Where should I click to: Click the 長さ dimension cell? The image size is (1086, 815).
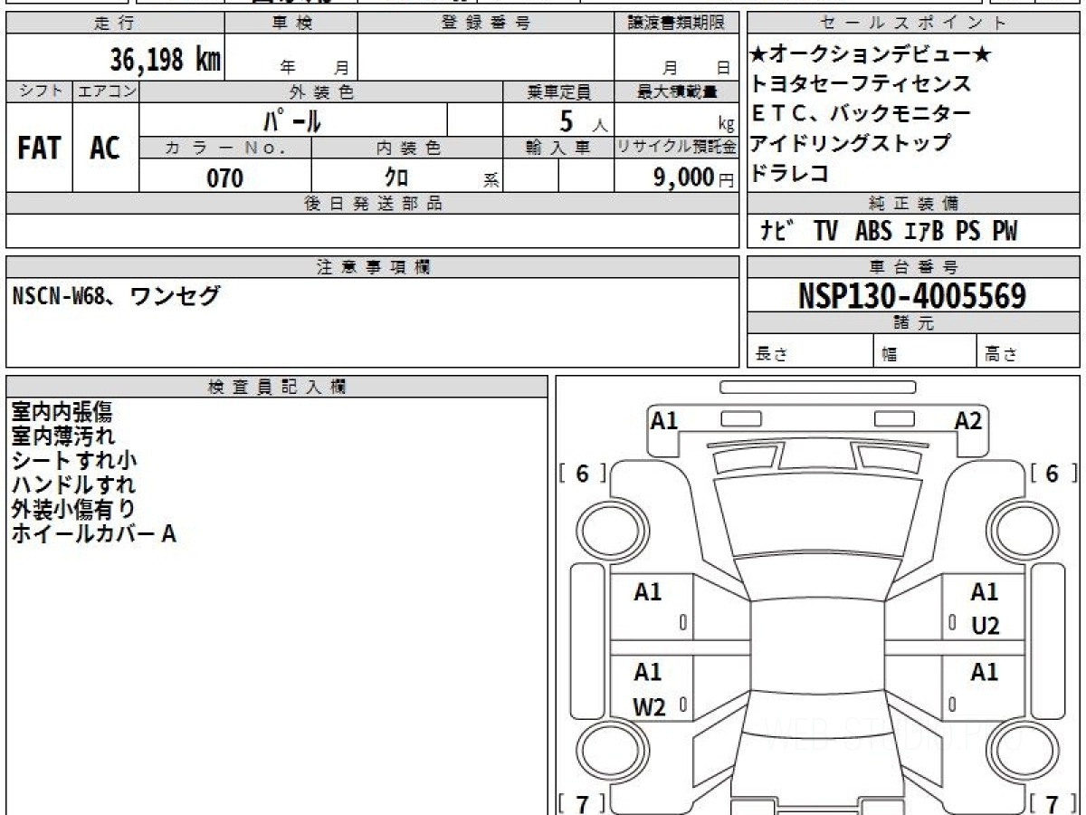pos(810,351)
